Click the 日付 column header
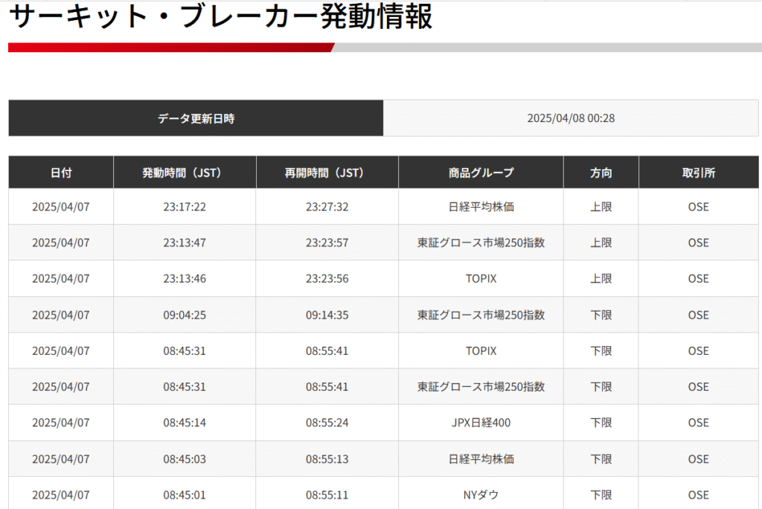762x509 pixels. (61, 173)
